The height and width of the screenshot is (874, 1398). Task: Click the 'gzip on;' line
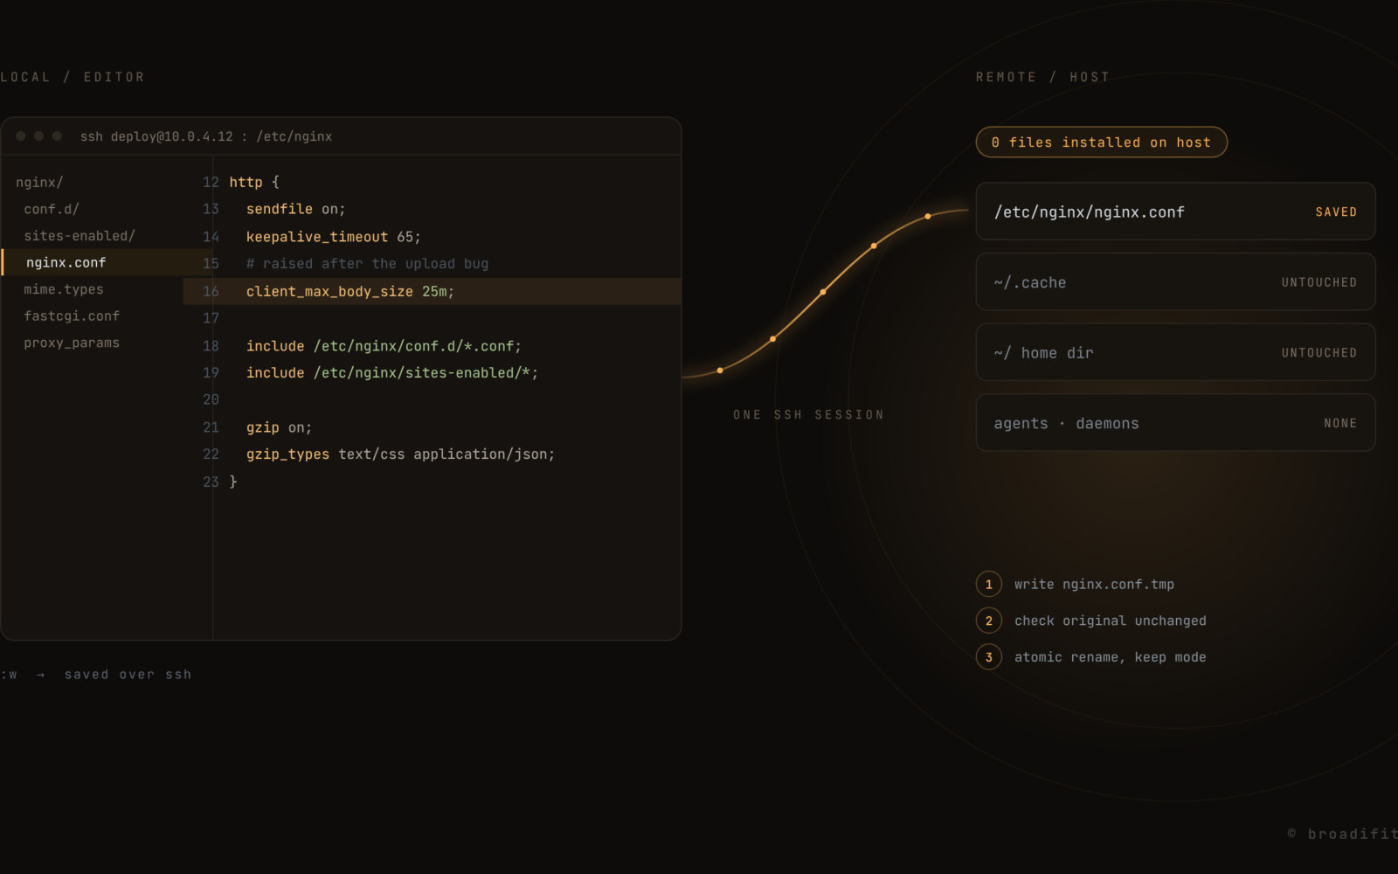pos(279,427)
